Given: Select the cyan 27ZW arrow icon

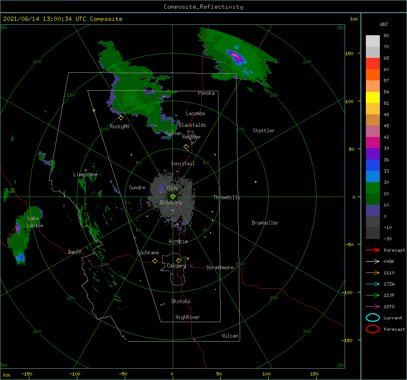Looking at the screenshot, I should (373, 284).
